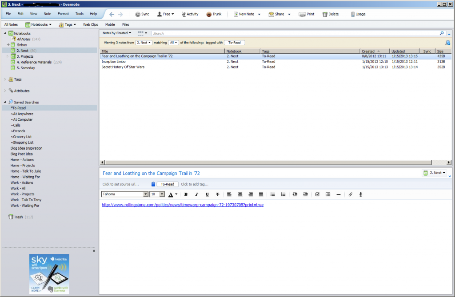Image resolution: width=455 pixels, height=297 pixels.
Task: Expand the Tags section in sidebar
Action: [x=5, y=79]
